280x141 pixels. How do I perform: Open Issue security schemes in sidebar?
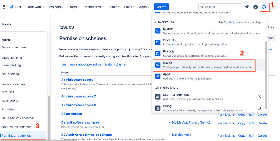click(x=18, y=118)
